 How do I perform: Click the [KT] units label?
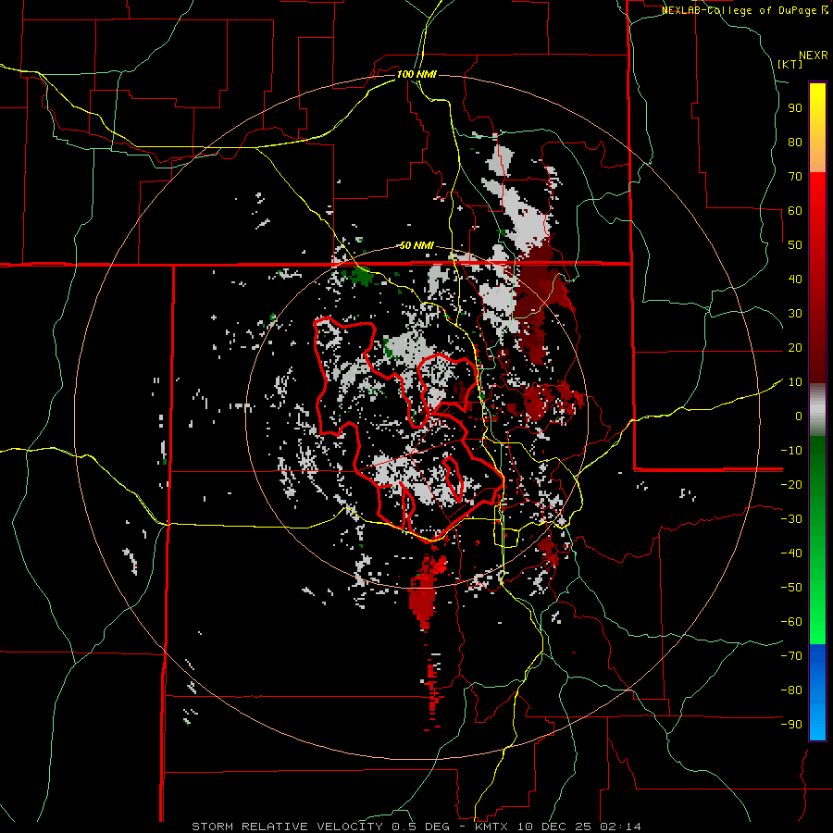(x=790, y=64)
